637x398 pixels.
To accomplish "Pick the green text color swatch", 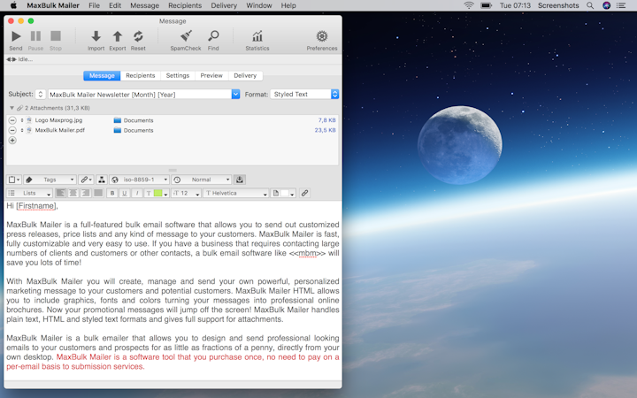I will tap(158, 194).
